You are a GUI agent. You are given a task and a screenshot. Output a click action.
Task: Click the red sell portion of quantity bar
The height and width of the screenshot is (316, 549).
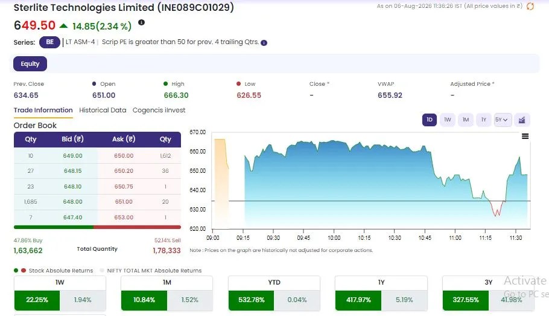(138, 227)
